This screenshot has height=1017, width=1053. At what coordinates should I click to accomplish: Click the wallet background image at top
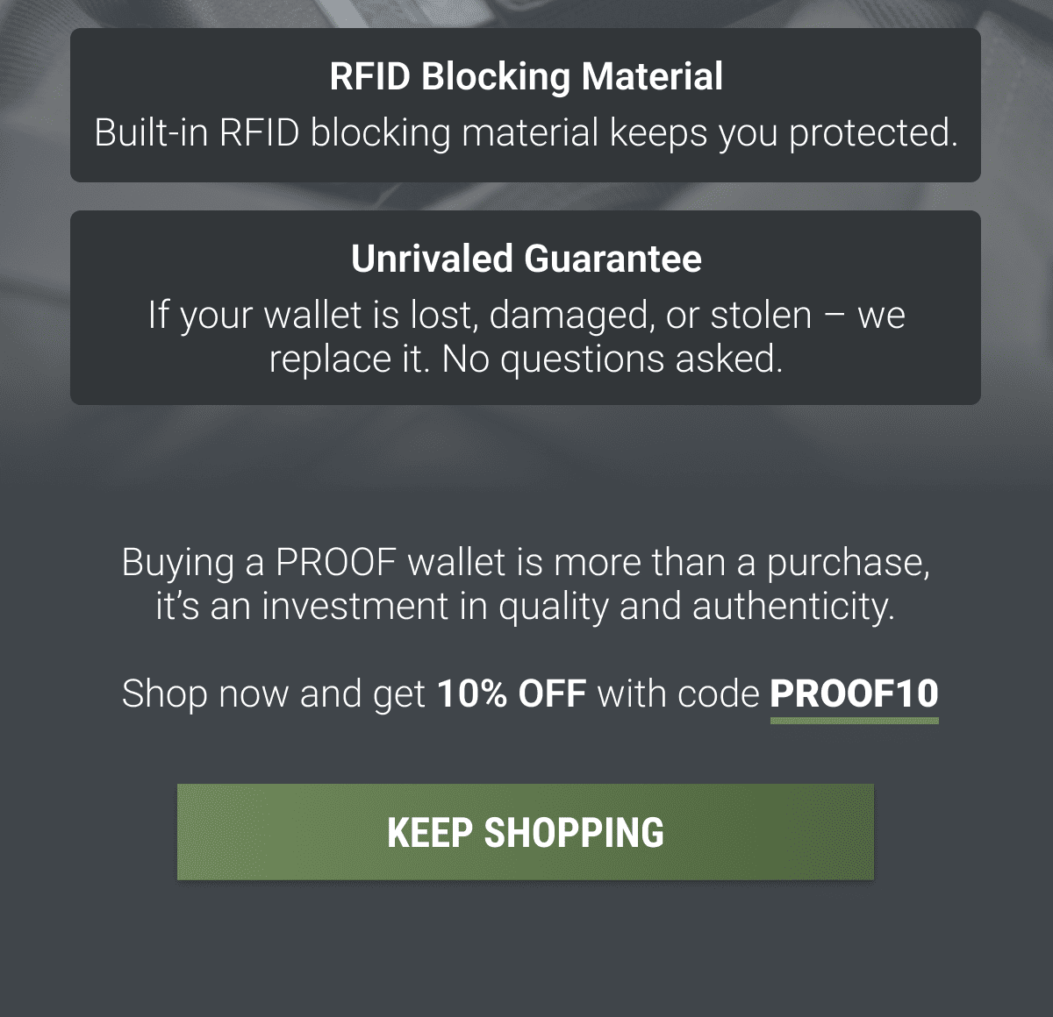click(526, 11)
